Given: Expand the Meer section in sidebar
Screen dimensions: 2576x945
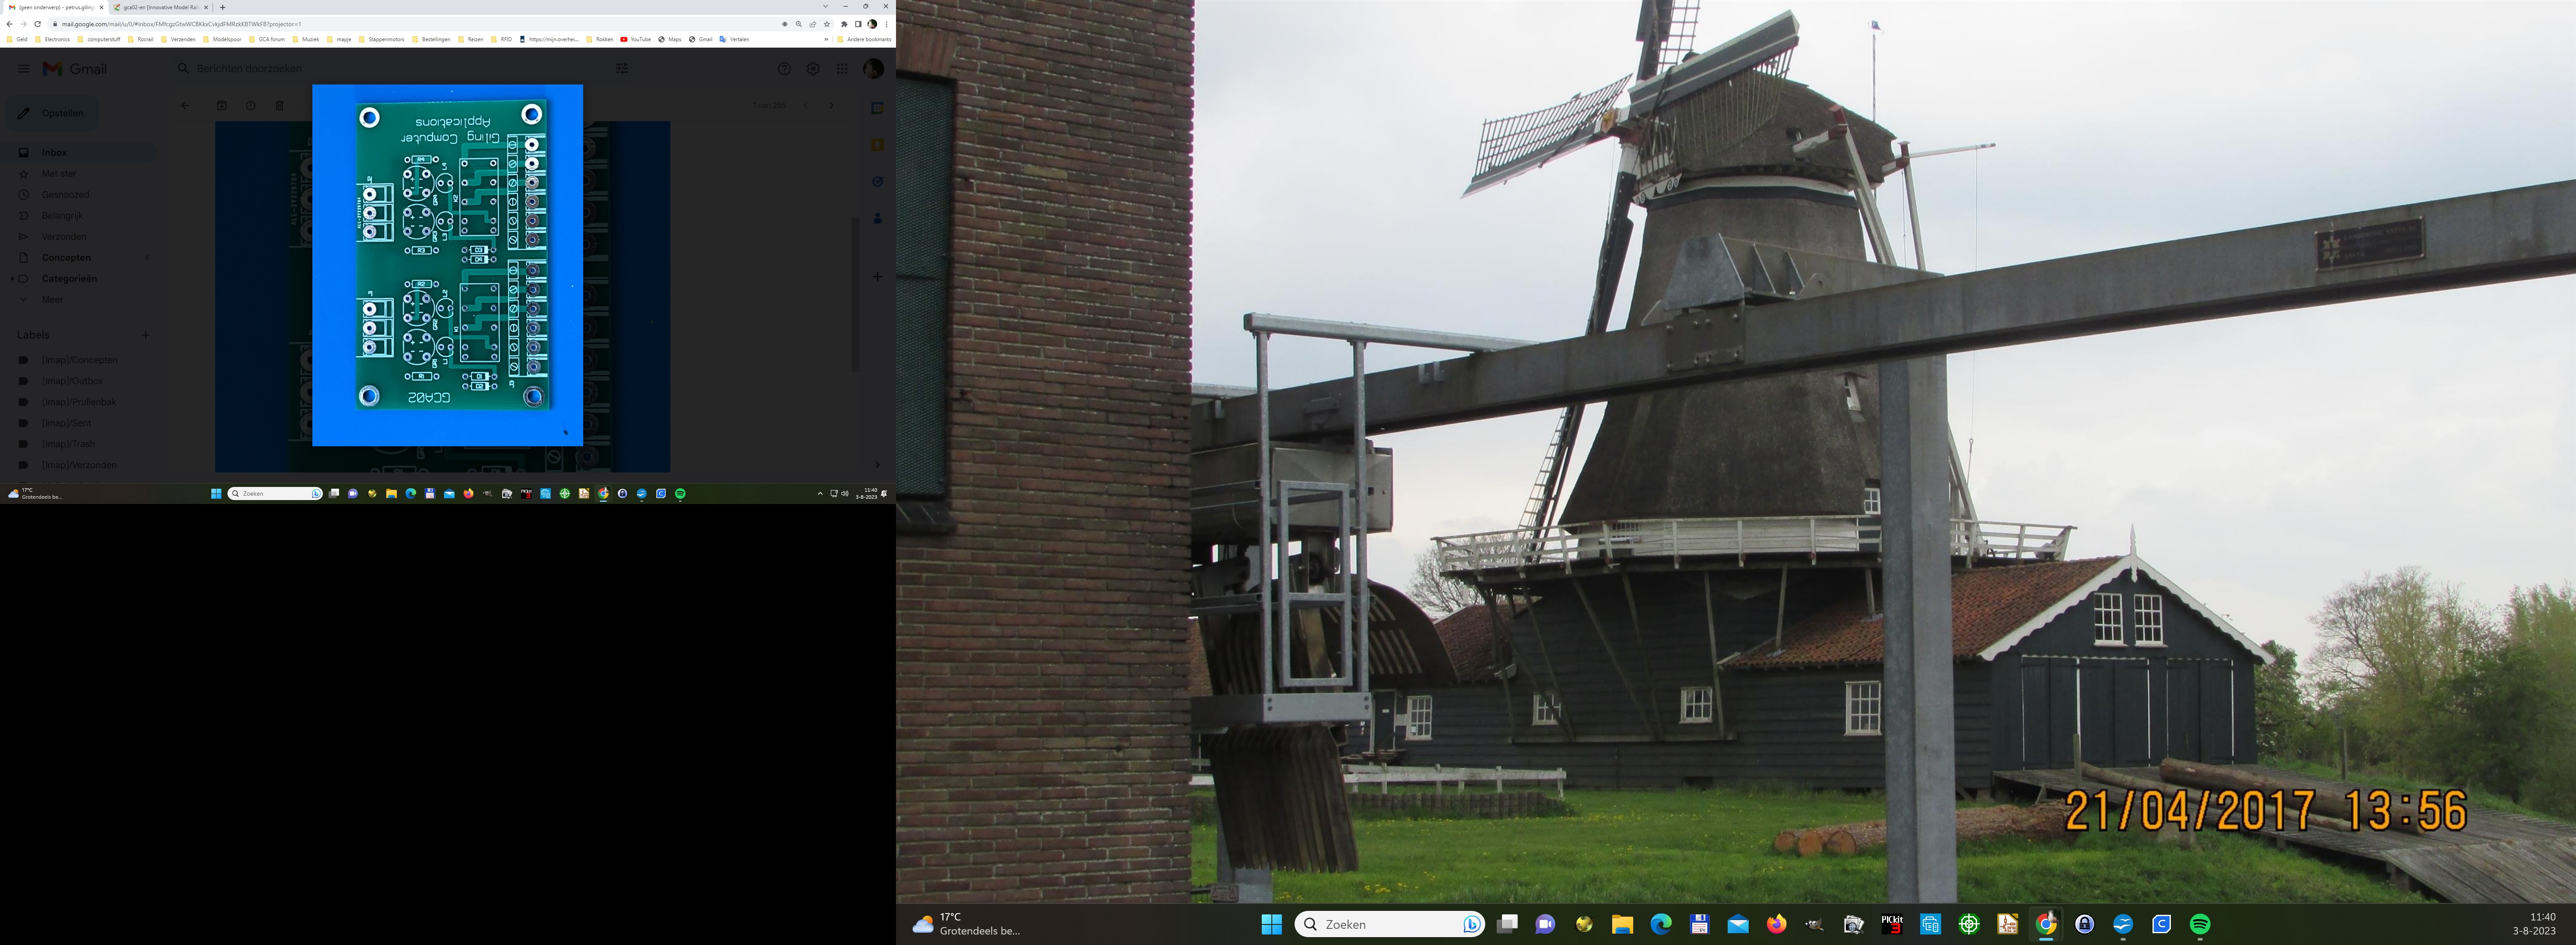Looking at the screenshot, I should 52,300.
